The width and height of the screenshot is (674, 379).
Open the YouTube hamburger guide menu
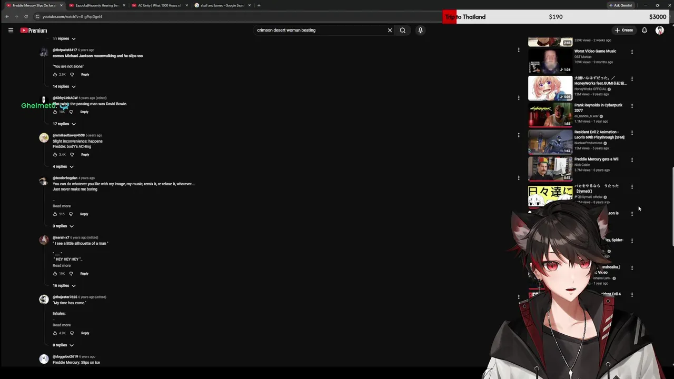click(11, 30)
